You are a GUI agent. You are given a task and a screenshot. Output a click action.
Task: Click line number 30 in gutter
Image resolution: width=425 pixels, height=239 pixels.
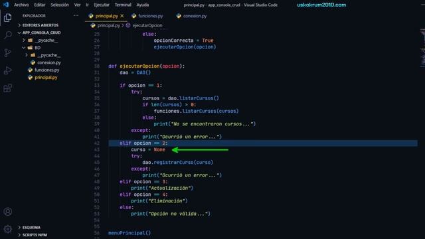[x=97, y=66]
